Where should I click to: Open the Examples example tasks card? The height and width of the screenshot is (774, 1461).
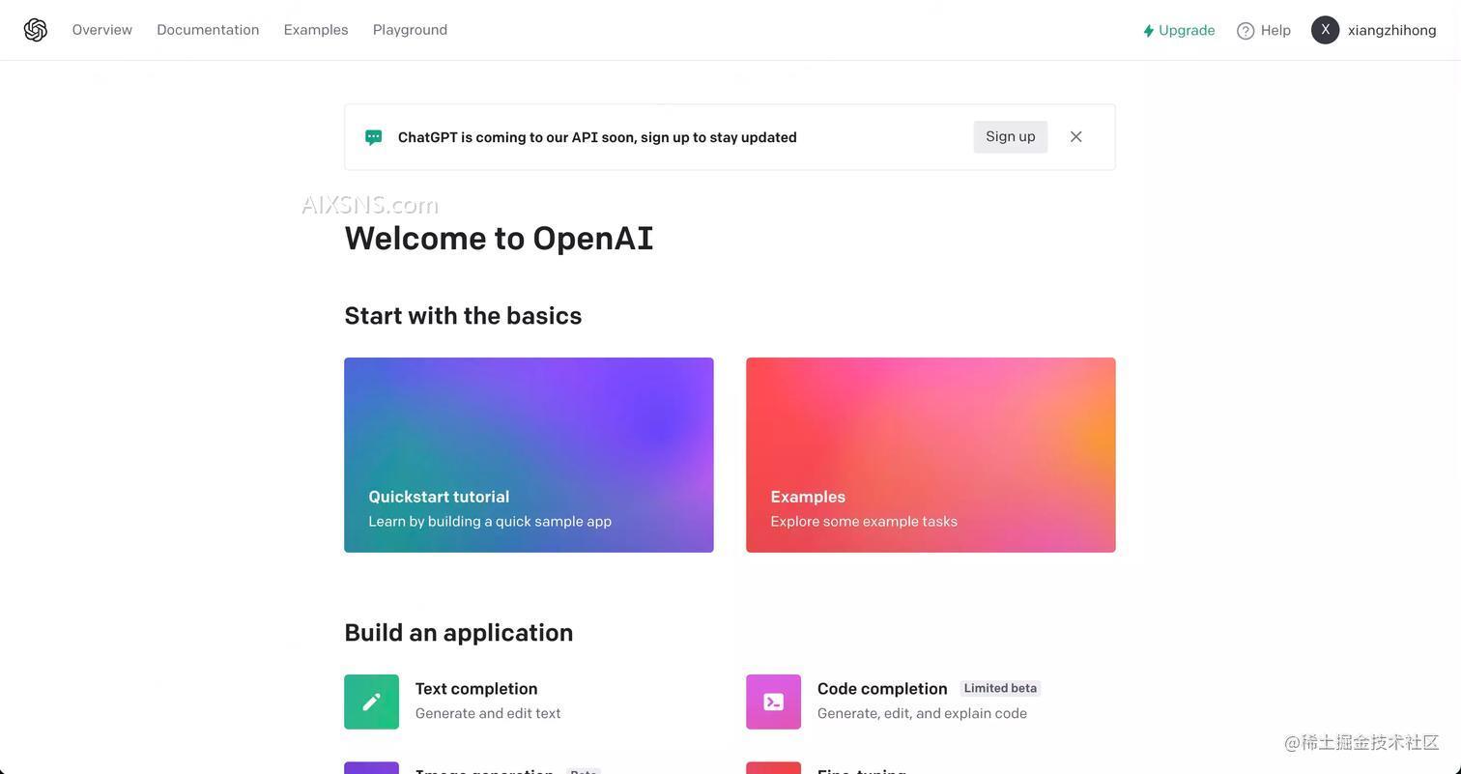coord(930,454)
